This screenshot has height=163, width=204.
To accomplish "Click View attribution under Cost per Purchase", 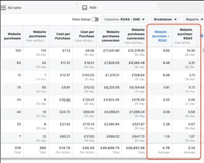I will (84, 41).
